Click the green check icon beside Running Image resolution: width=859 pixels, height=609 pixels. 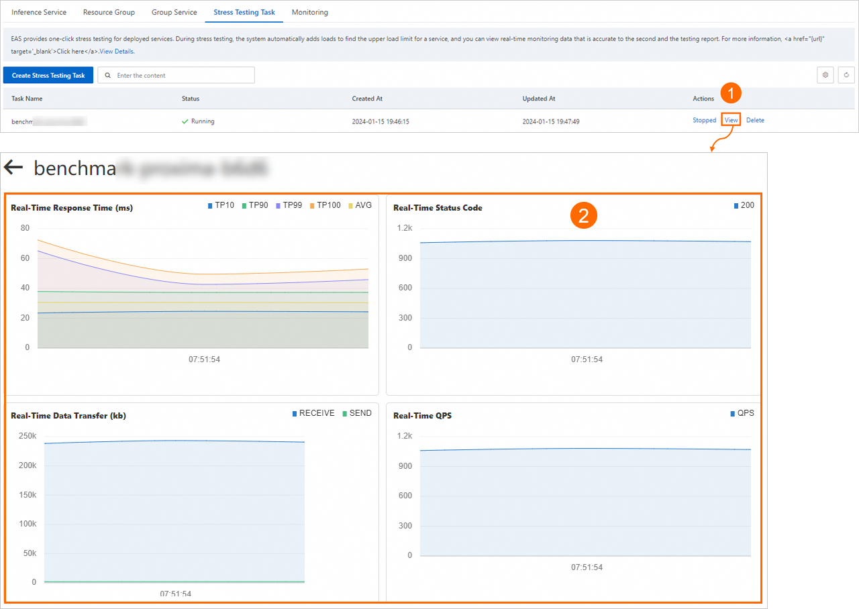pyautogui.click(x=185, y=121)
